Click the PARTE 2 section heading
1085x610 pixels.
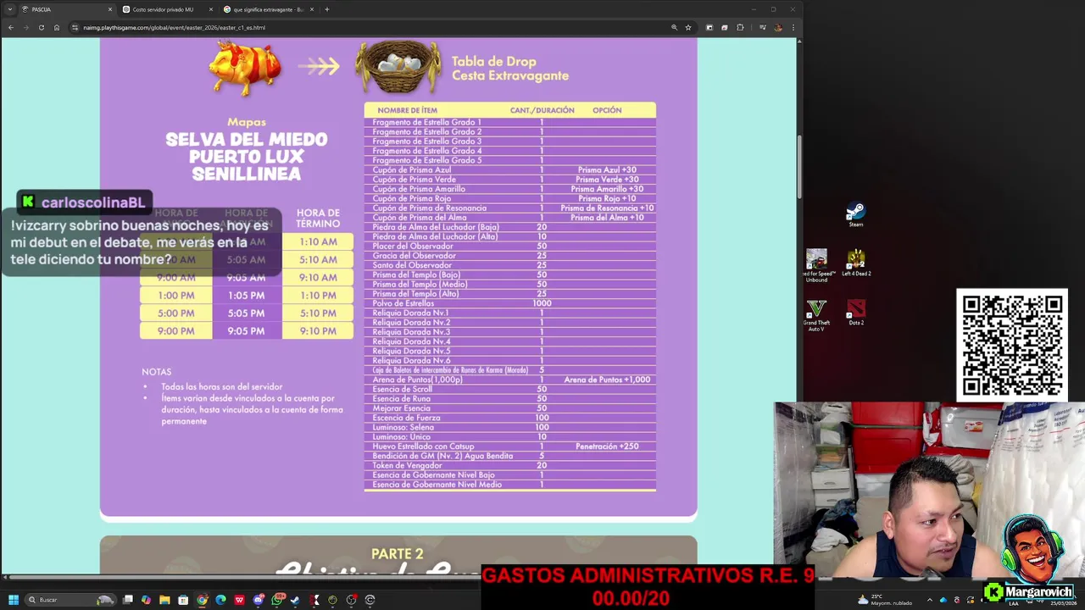[397, 554]
